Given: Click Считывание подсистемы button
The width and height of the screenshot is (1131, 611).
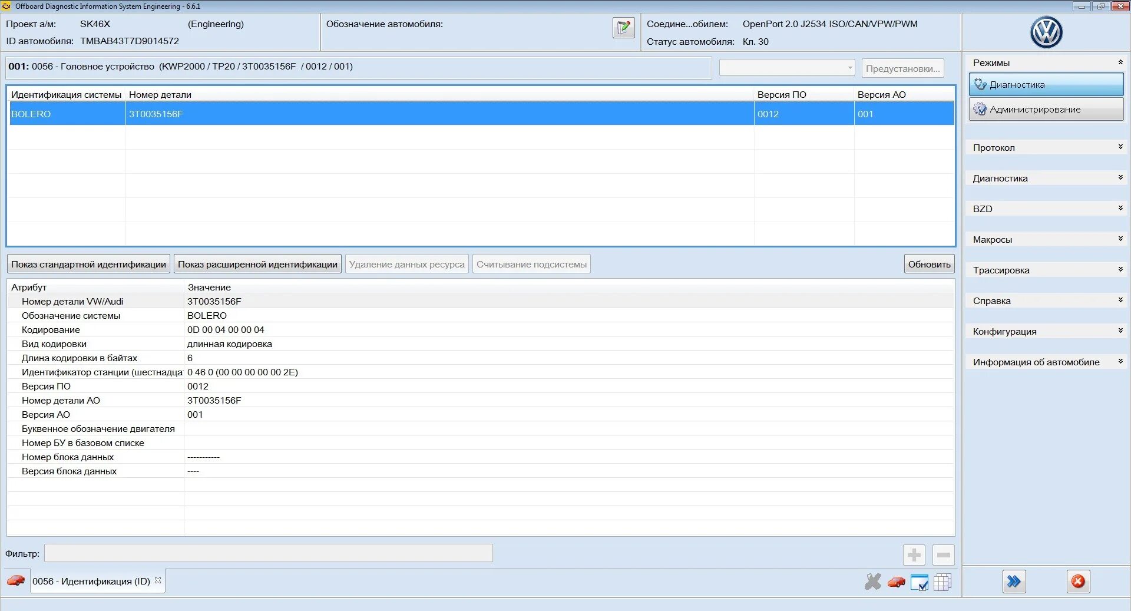Looking at the screenshot, I should tap(531, 264).
